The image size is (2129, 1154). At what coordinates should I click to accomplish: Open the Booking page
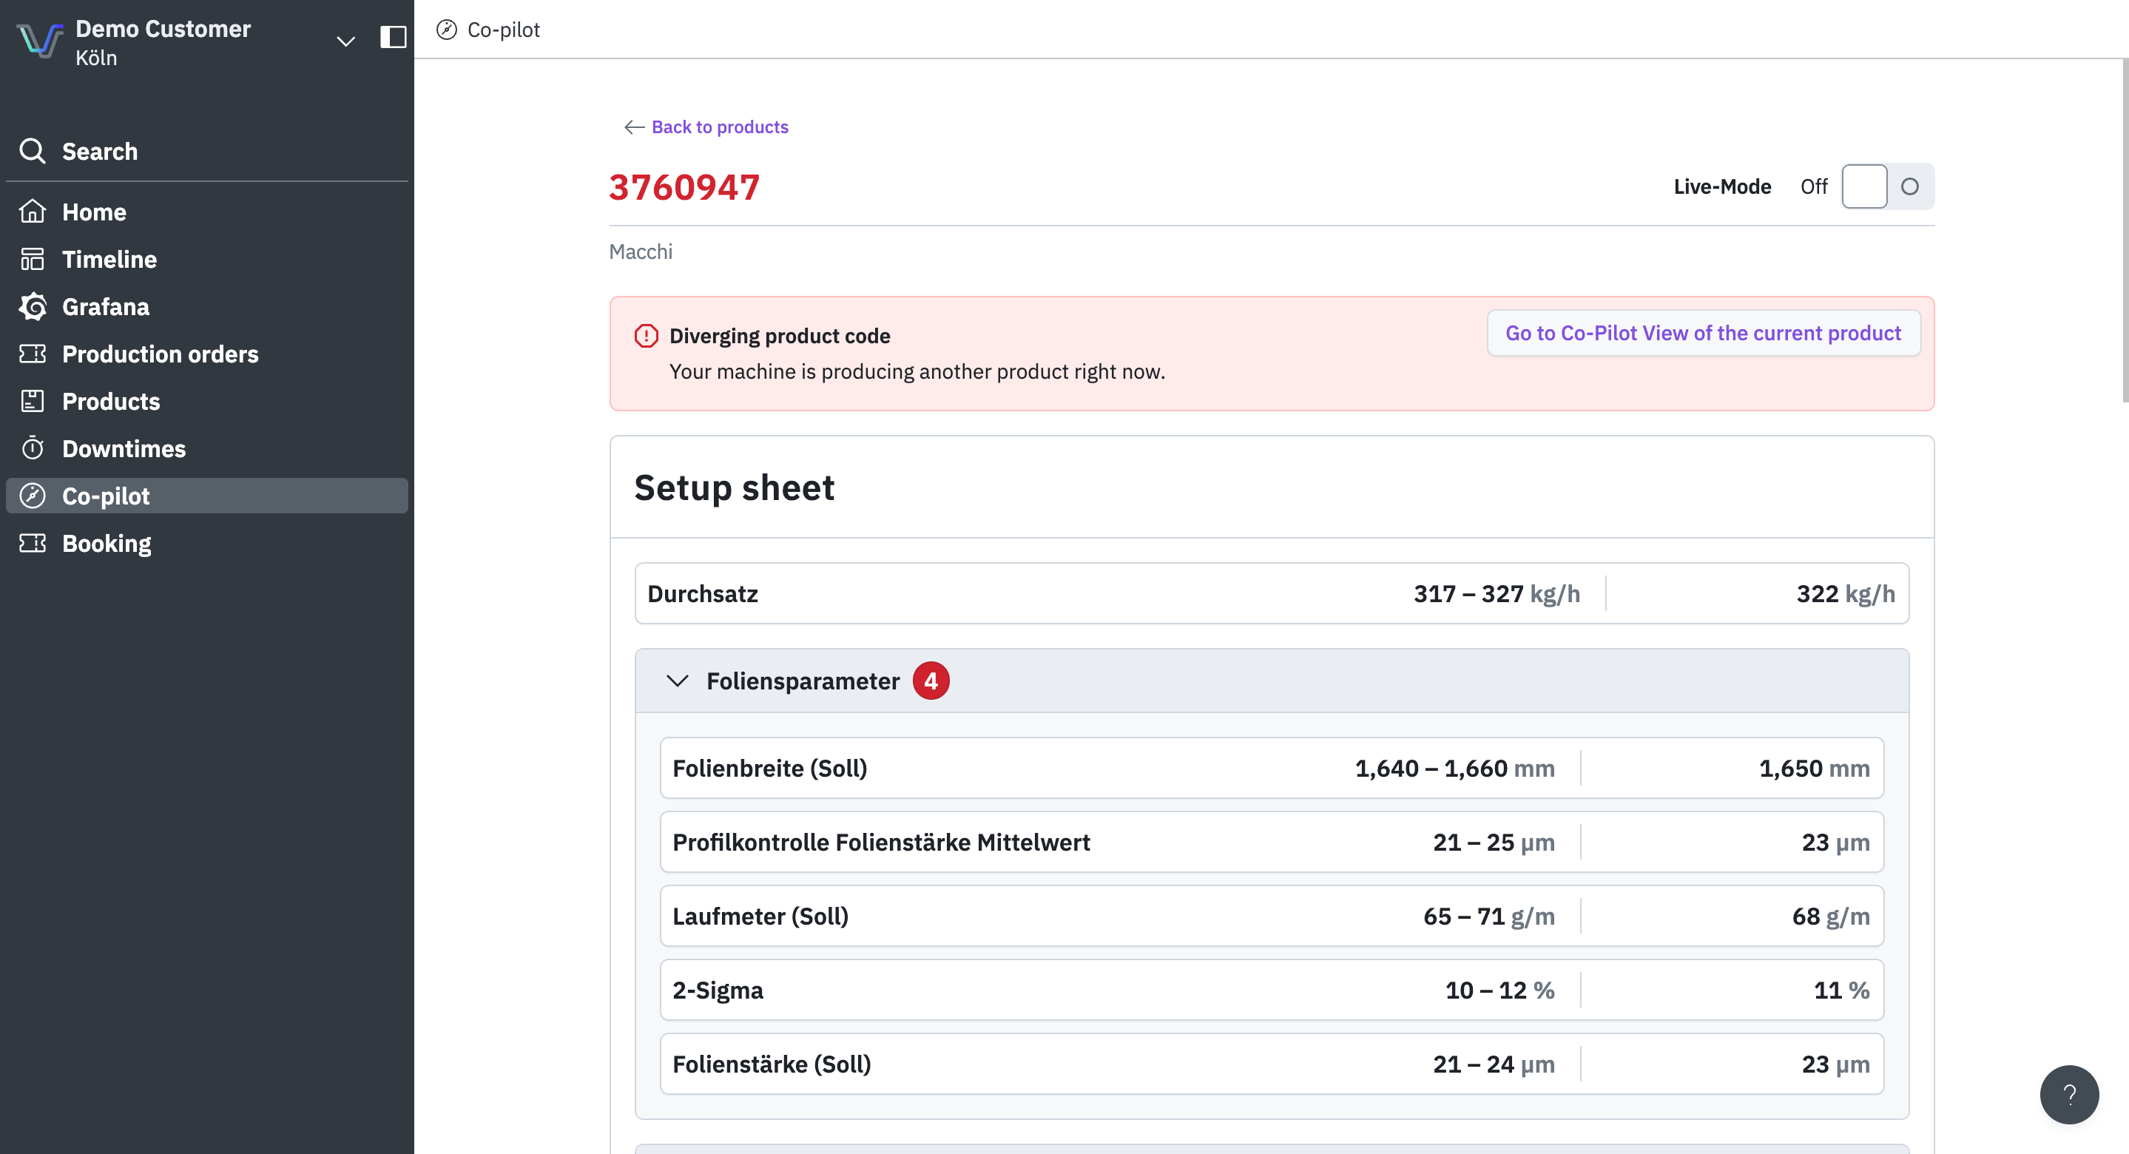[x=206, y=543]
